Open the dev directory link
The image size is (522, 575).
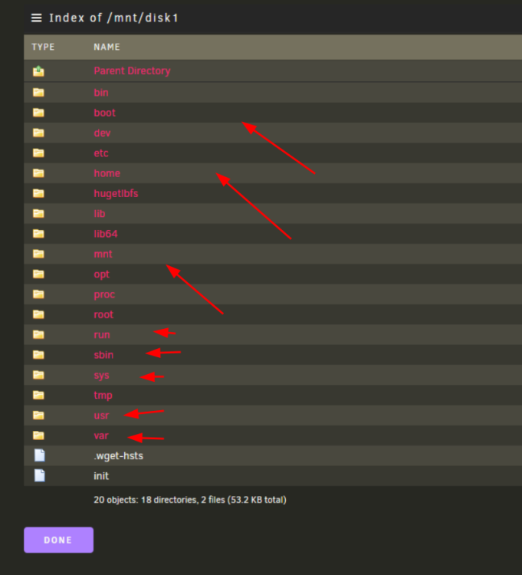pyautogui.click(x=102, y=133)
